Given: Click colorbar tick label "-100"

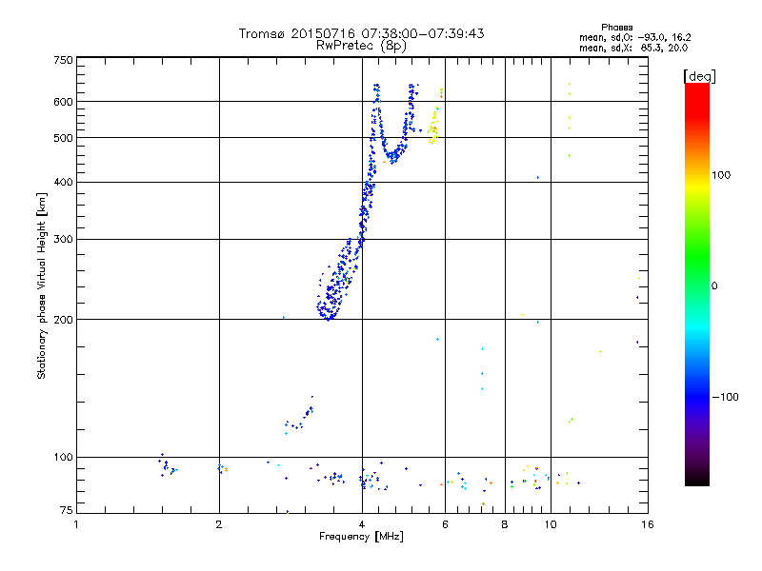Looking at the screenshot, I should coord(726,397).
